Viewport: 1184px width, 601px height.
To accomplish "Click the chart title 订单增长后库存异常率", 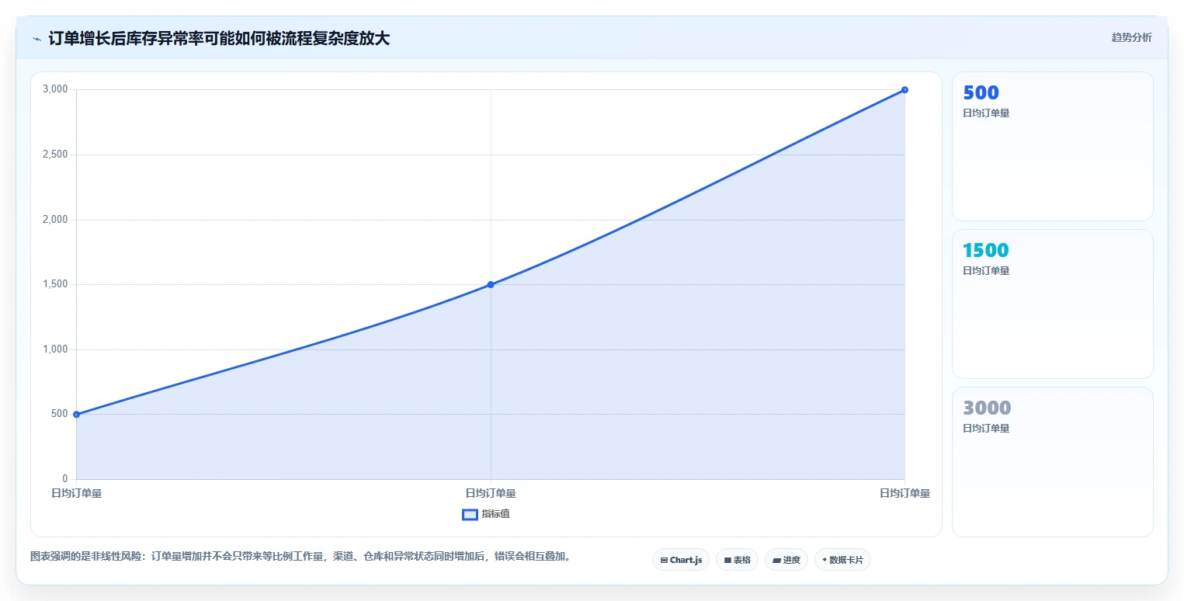I will (x=219, y=38).
